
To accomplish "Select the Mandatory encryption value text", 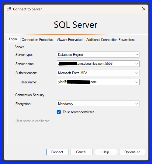I will (66, 104).
